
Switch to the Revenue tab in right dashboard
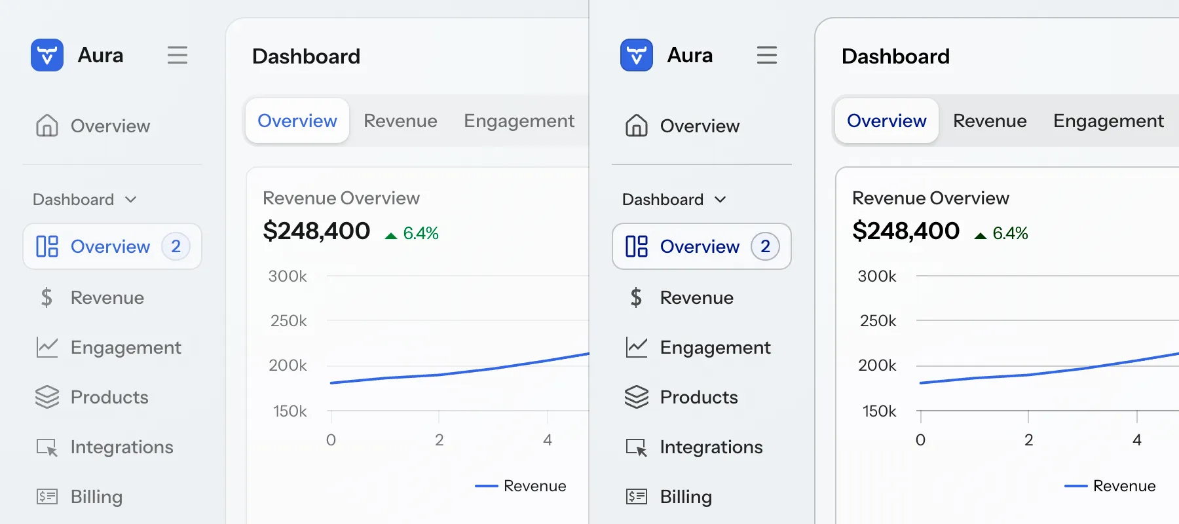[990, 121]
